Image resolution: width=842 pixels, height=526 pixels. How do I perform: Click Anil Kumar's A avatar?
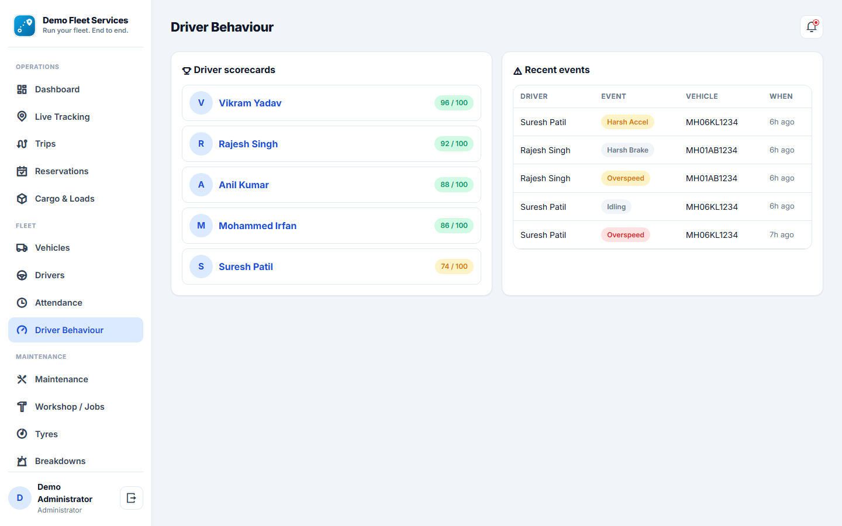[201, 185]
